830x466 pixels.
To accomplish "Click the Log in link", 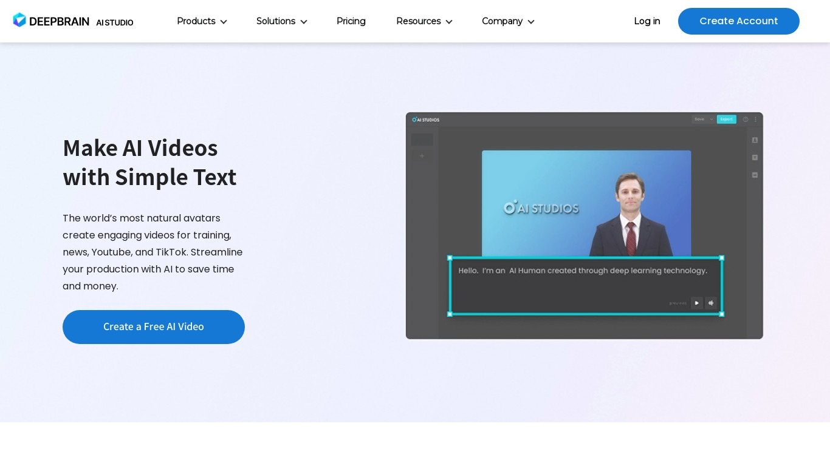I will (x=647, y=21).
